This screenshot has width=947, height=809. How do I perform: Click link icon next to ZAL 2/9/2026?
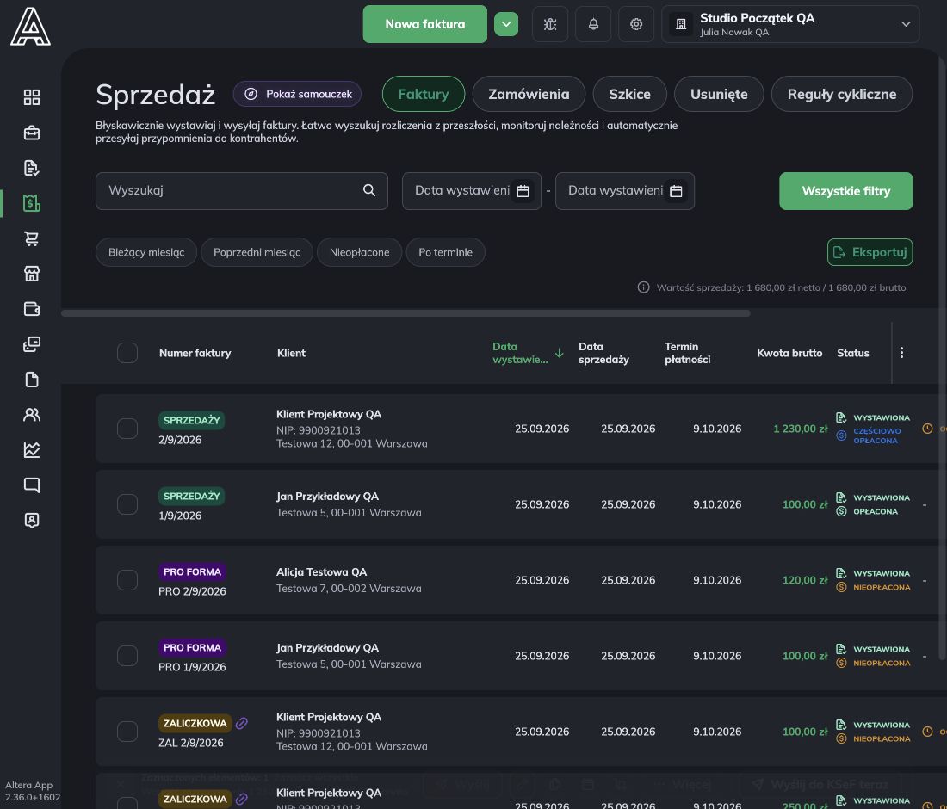click(x=242, y=723)
